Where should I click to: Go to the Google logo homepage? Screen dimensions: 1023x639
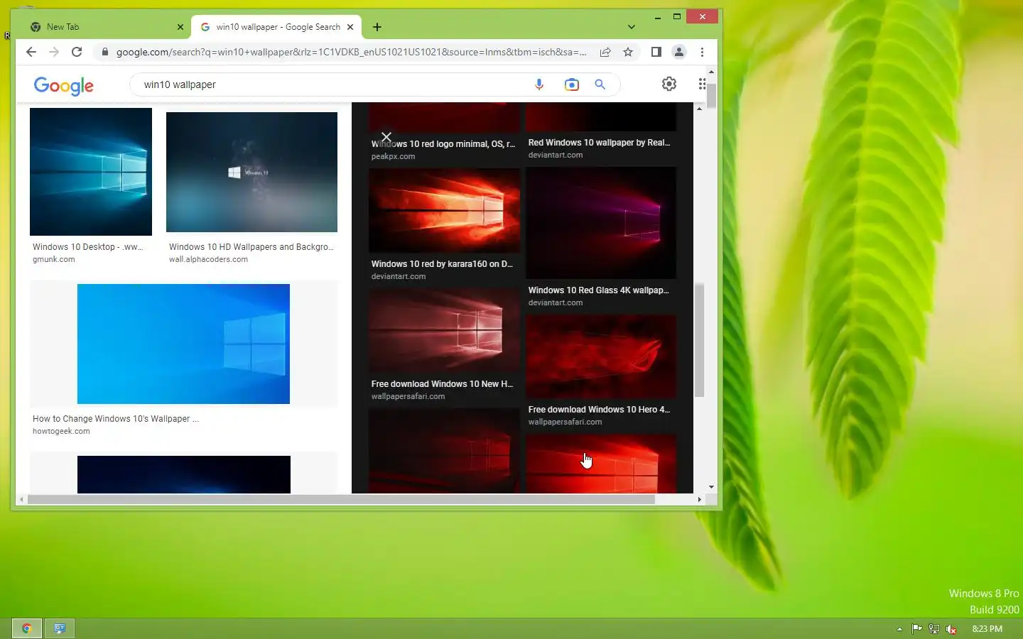coord(64,85)
